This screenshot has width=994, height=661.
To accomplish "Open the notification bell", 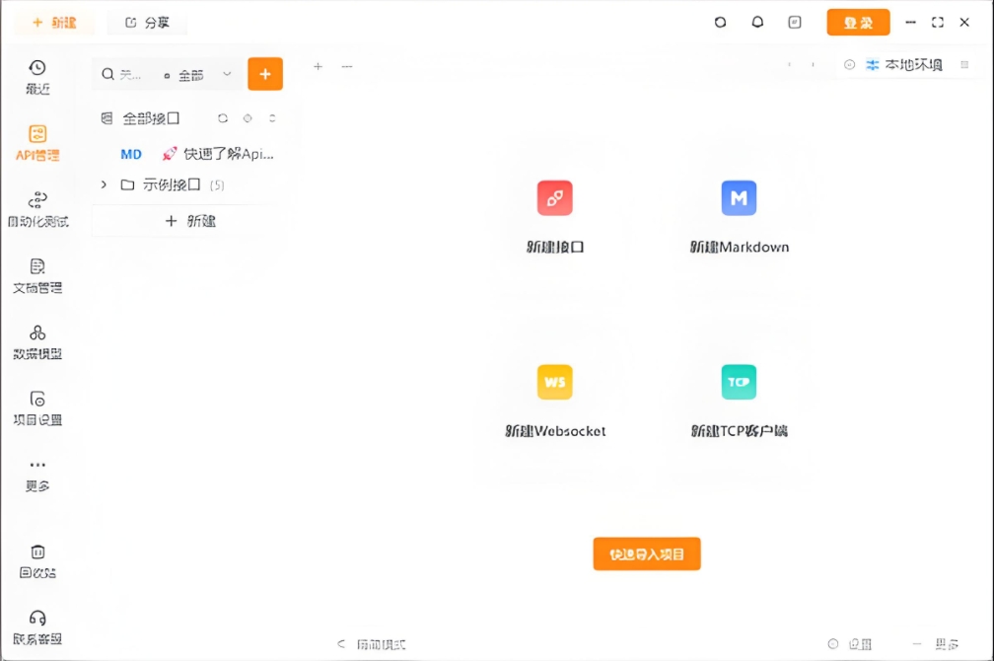I will pos(757,23).
